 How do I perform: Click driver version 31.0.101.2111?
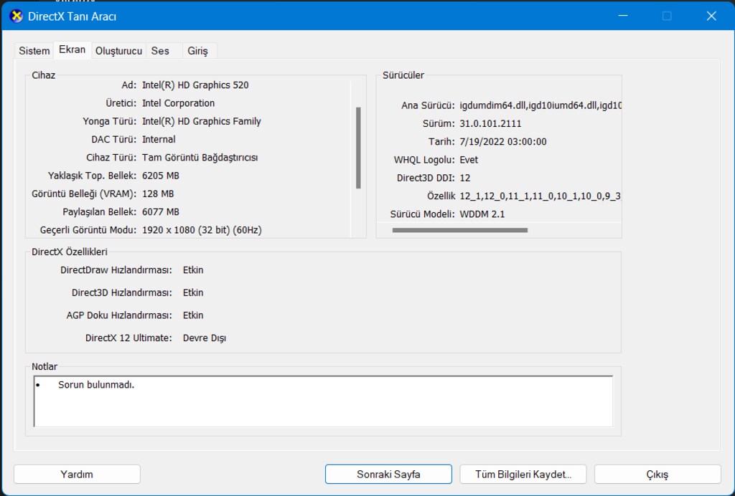click(x=490, y=123)
